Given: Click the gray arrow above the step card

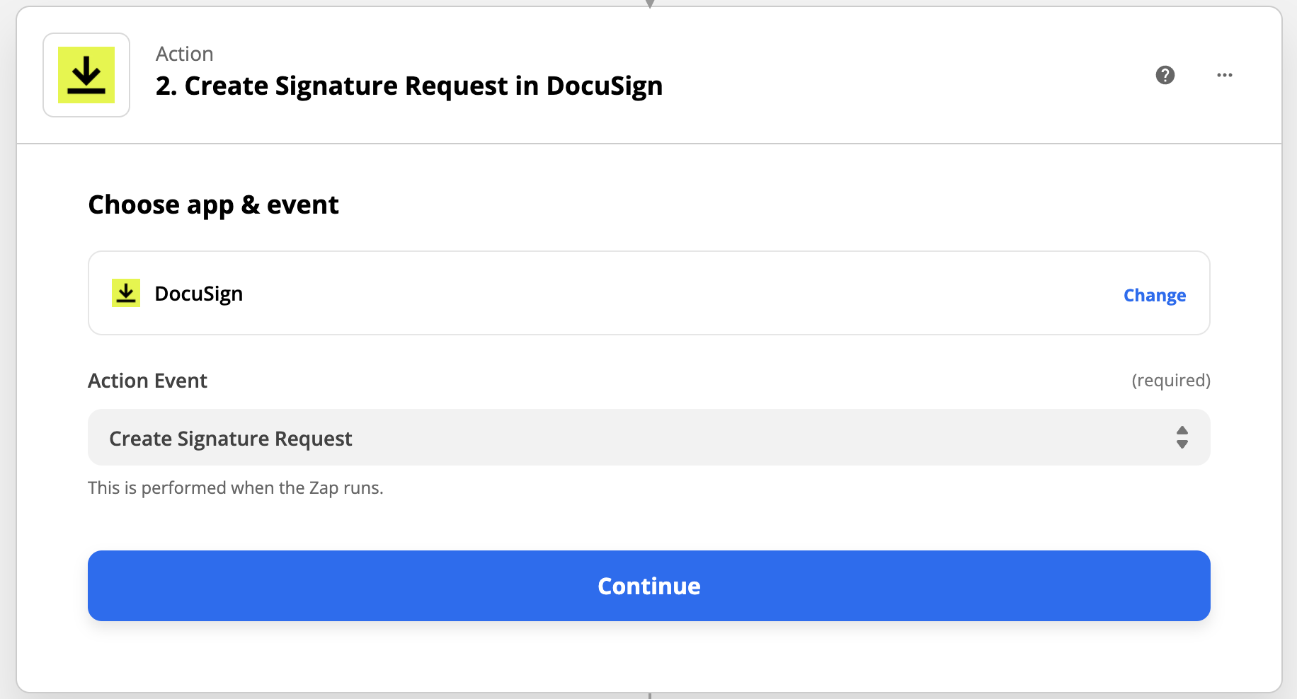Looking at the screenshot, I should click(x=649, y=4).
